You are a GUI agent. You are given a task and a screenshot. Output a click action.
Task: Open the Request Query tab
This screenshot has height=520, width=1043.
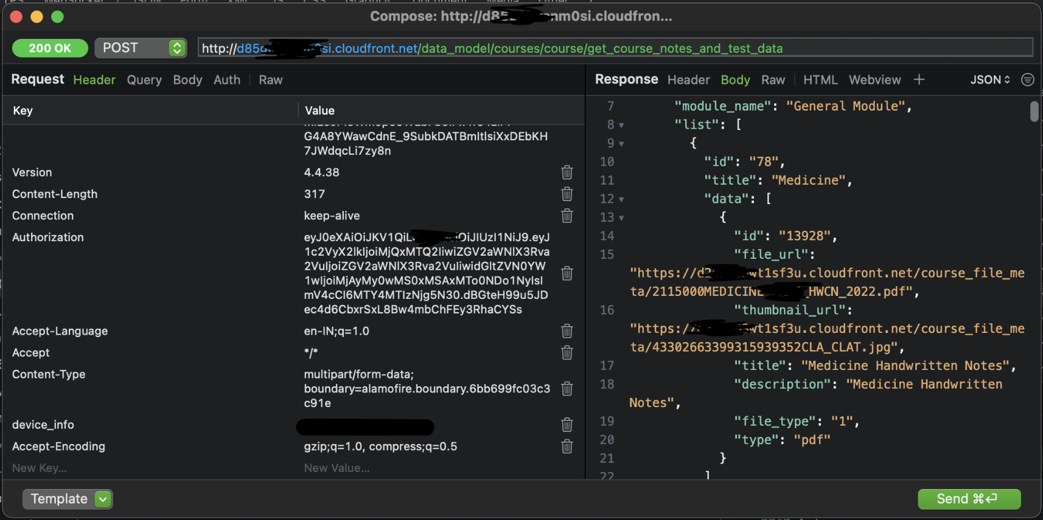[x=144, y=80]
